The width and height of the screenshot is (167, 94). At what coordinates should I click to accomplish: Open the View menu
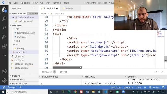pyautogui.click(x=35, y=3)
